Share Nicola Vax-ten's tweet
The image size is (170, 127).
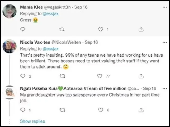tap(141, 76)
